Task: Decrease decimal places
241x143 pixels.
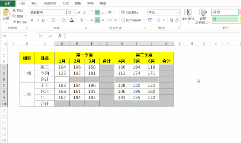Action: pyautogui.click(x=177, y=20)
